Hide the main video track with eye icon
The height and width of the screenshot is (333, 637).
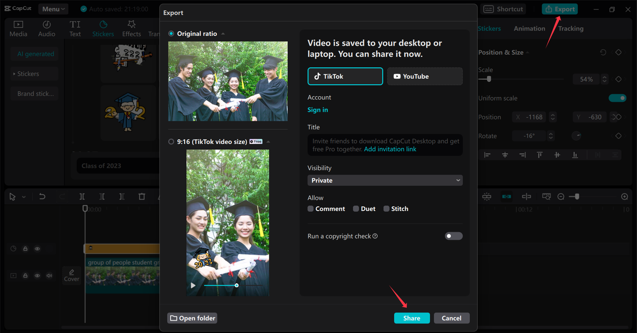point(37,275)
